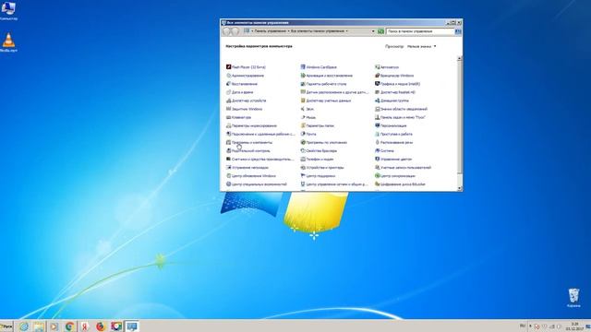Open the Почта icon

coord(303,134)
